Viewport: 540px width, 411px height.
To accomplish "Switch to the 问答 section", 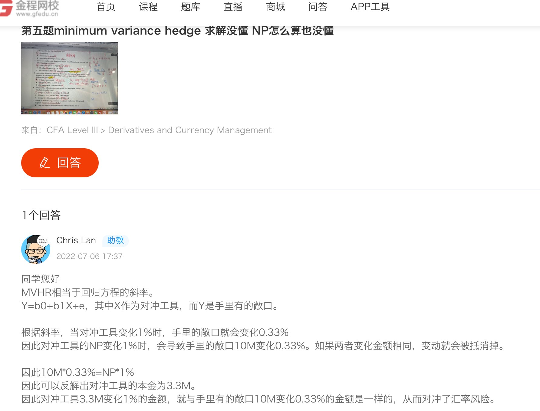I will click(x=318, y=7).
